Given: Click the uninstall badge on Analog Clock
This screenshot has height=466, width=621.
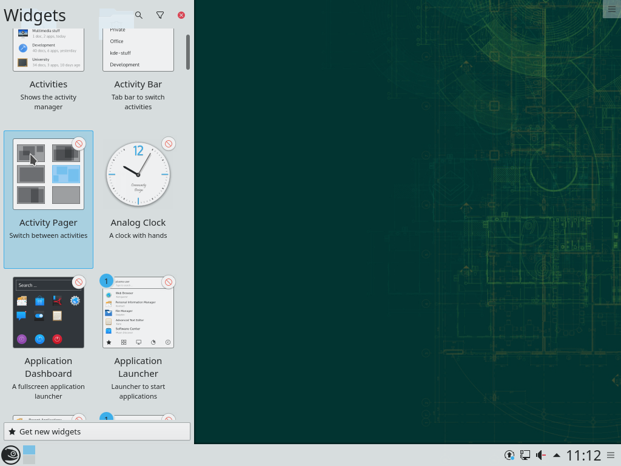Looking at the screenshot, I should [168, 144].
